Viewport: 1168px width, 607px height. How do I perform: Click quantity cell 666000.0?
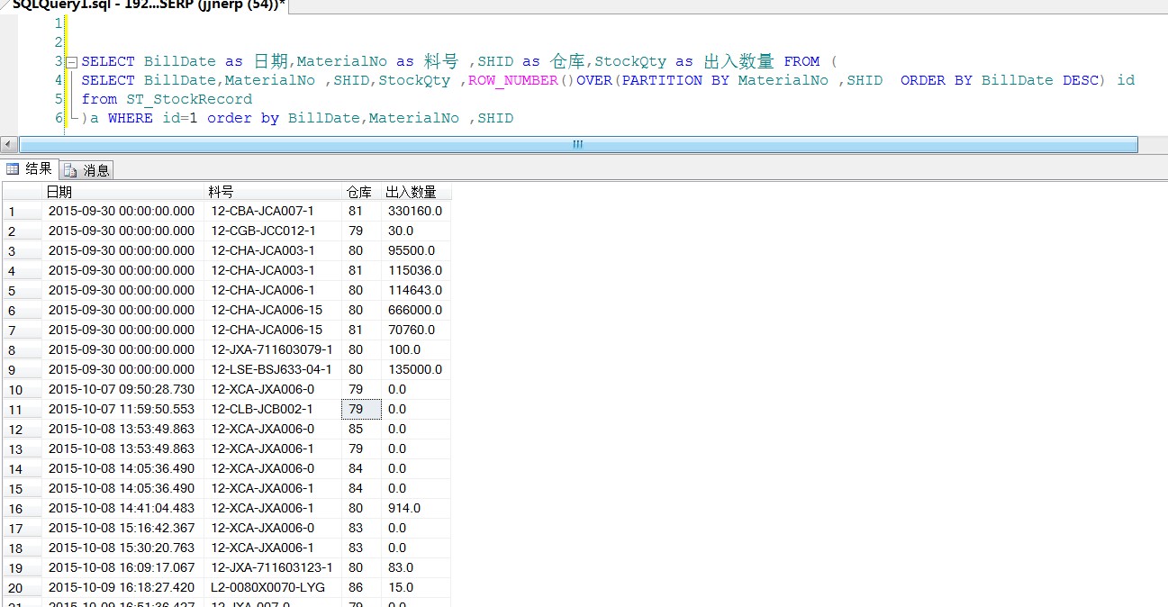tap(416, 310)
